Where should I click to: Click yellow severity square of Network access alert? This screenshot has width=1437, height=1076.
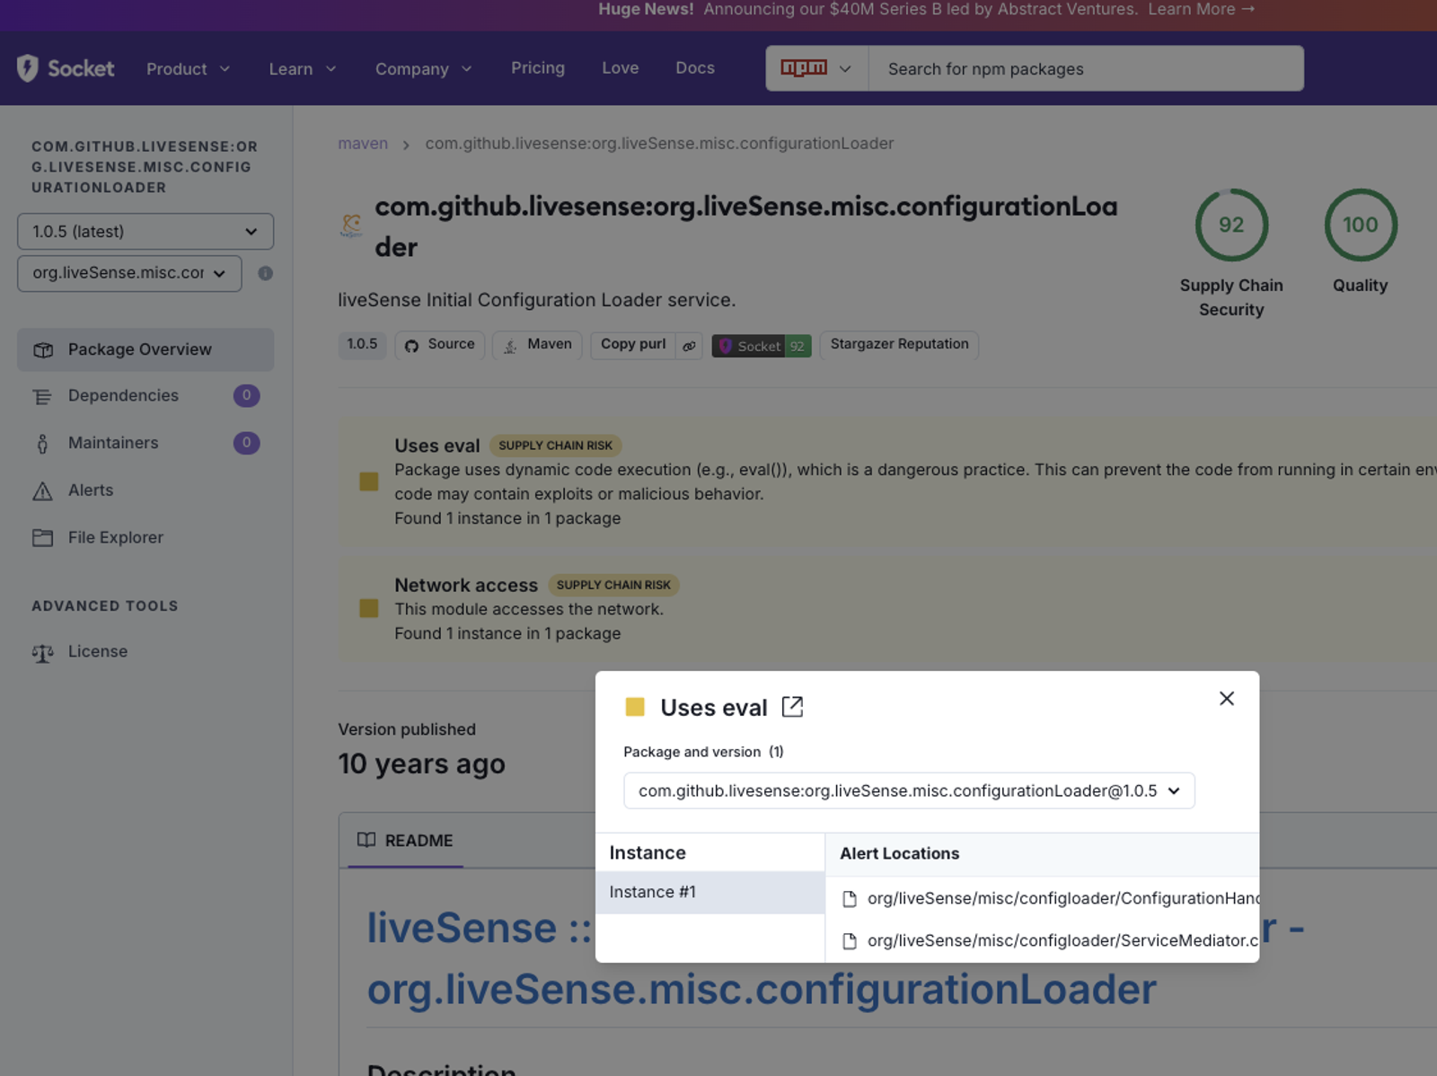pos(368,609)
